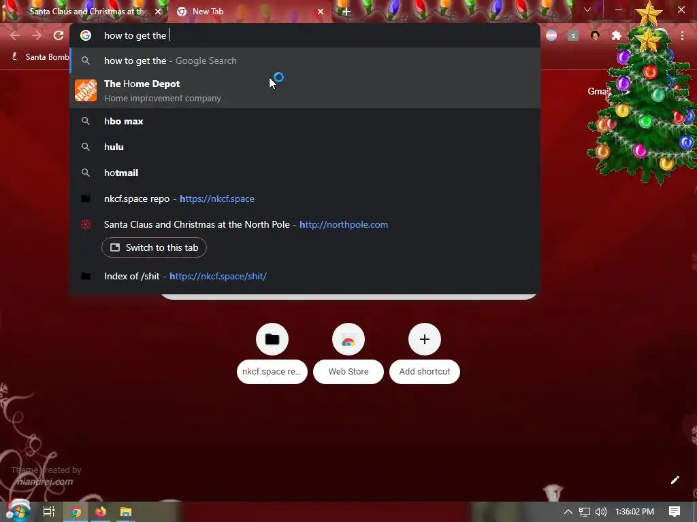Select the New Tab tab
Screen dimensions: 697x522
(x=250, y=12)
